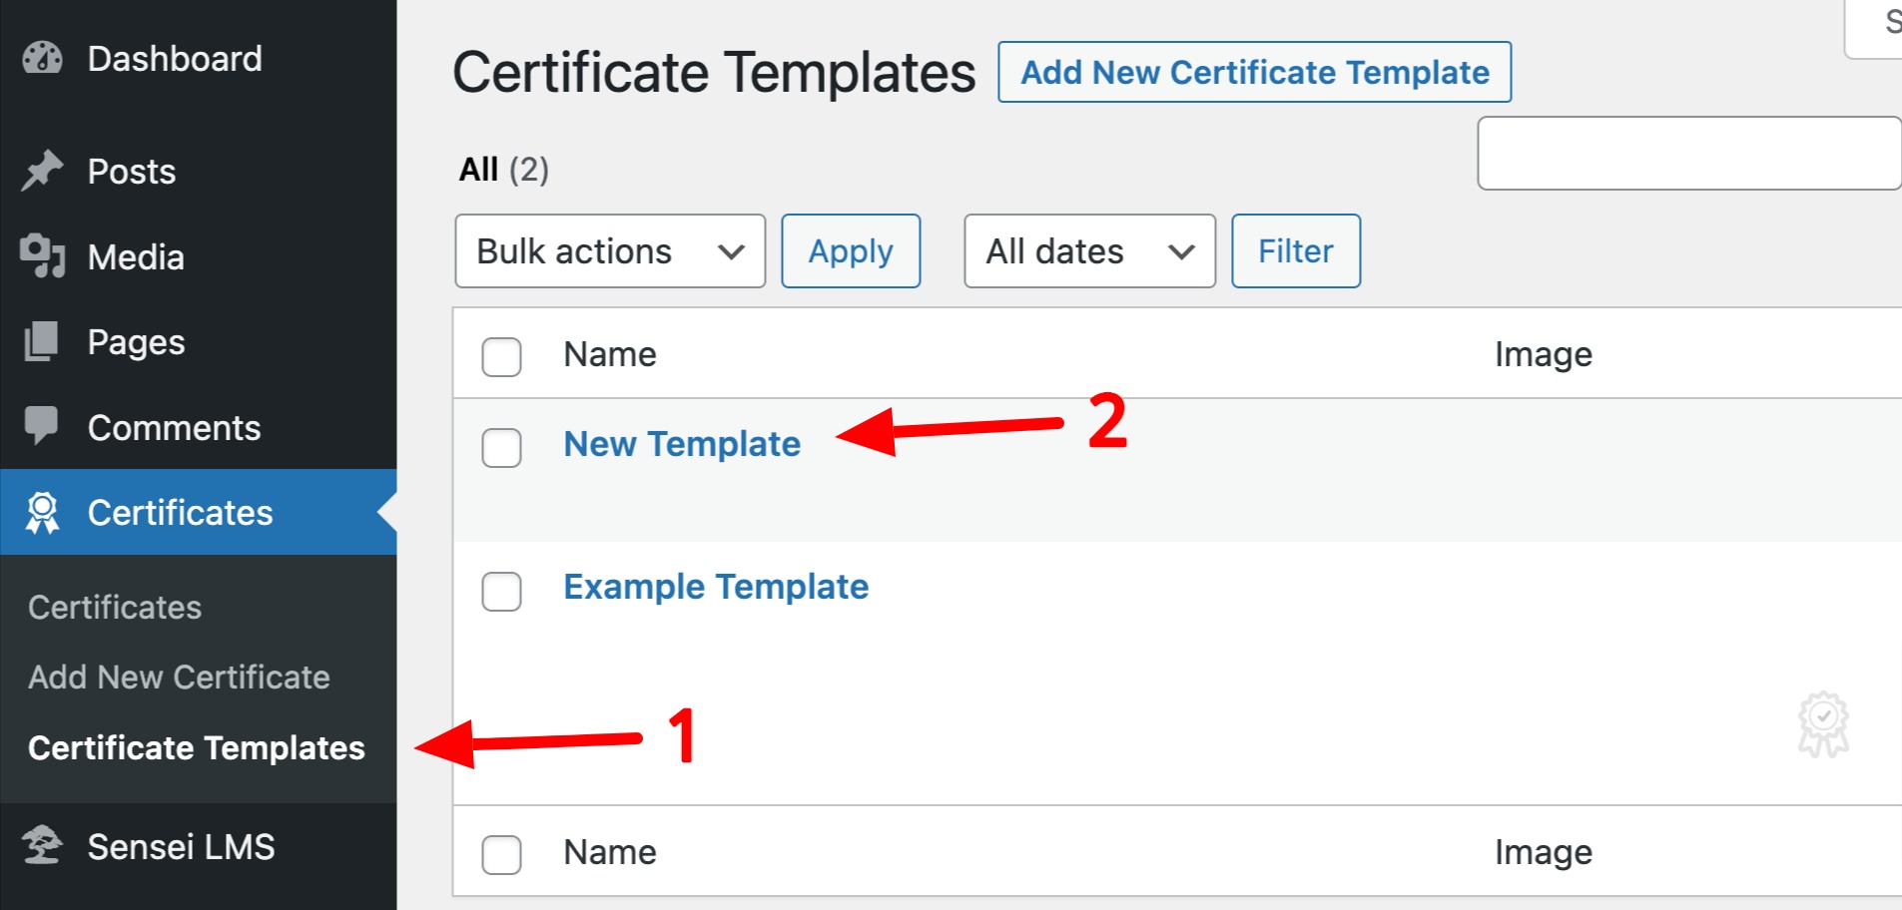Click the Sensei LMS bonsai tree icon
Viewport: 1902px width, 910px height.
[x=42, y=846]
